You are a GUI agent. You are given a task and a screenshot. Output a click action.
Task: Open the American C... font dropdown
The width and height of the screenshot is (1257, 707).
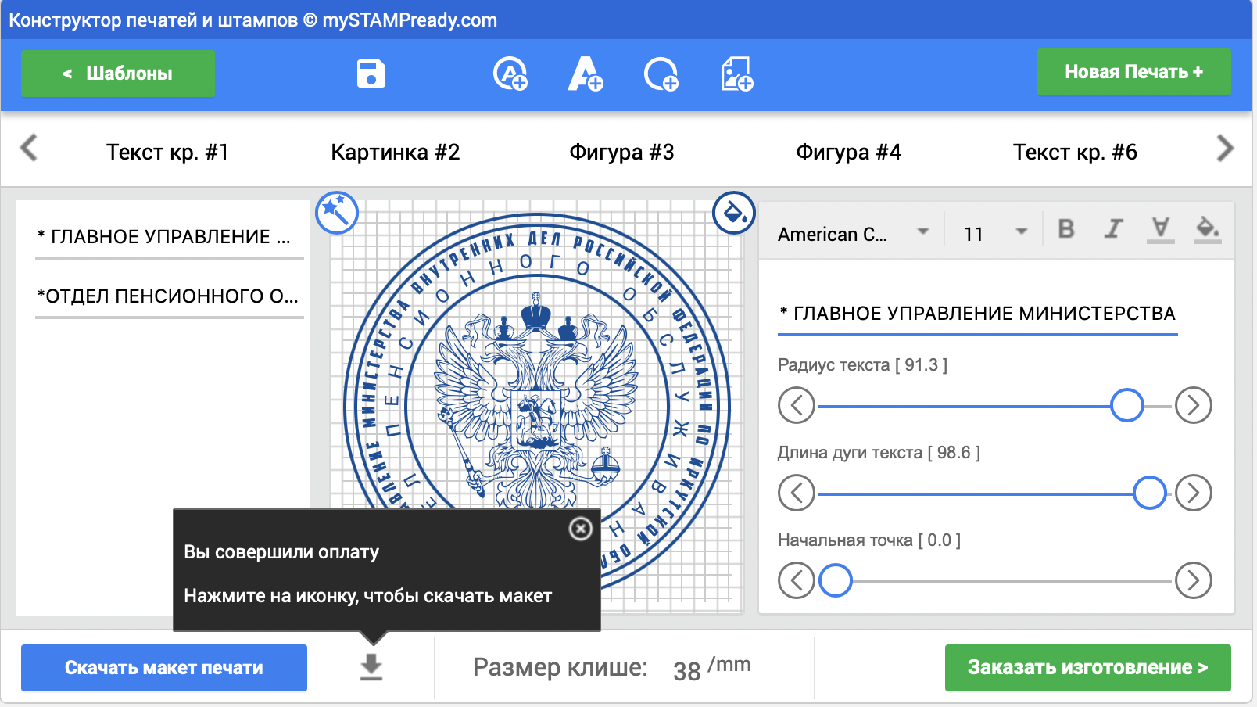pyautogui.click(x=853, y=234)
